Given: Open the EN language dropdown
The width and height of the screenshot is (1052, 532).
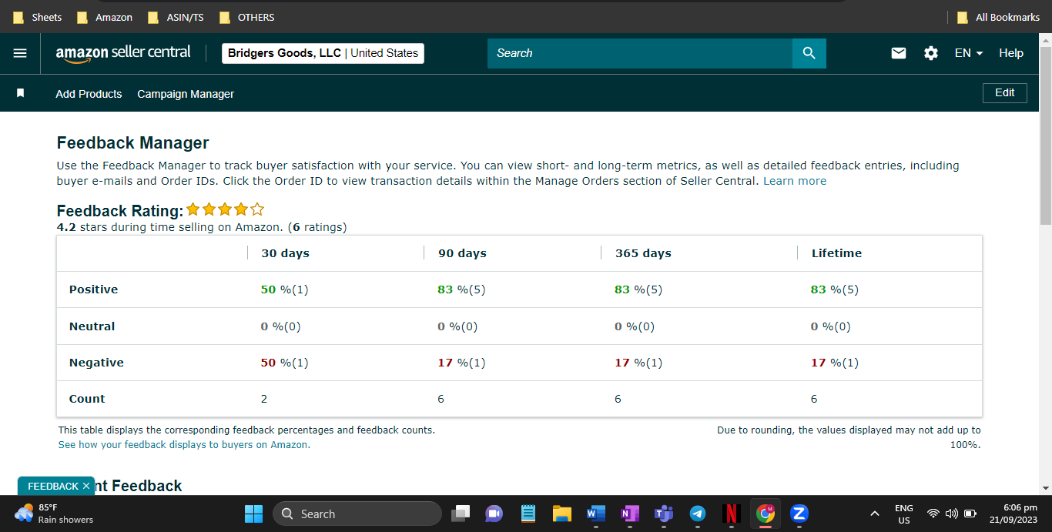Looking at the screenshot, I should point(969,53).
